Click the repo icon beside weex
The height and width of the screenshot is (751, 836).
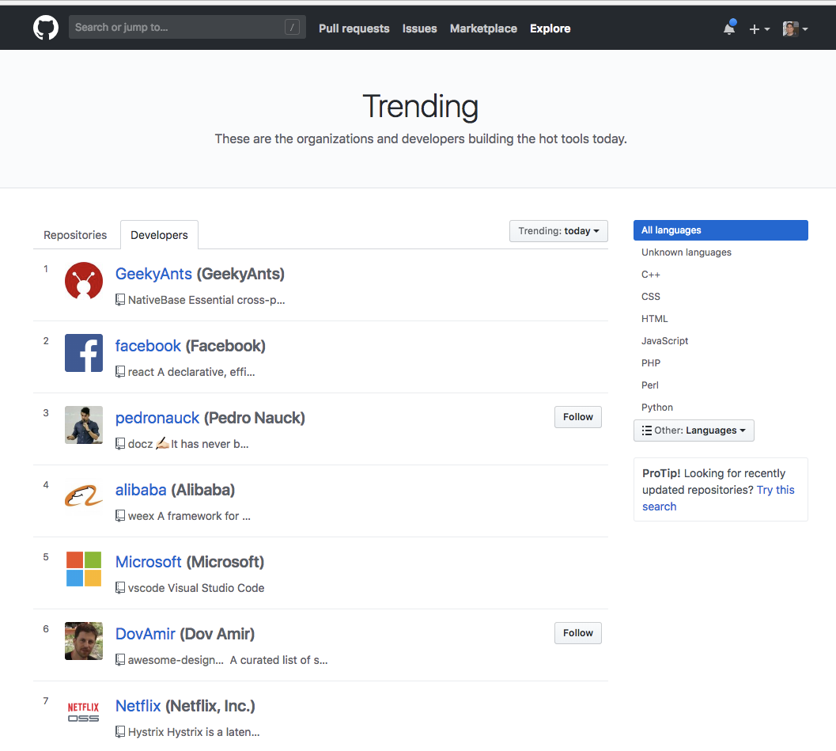pos(120,516)
